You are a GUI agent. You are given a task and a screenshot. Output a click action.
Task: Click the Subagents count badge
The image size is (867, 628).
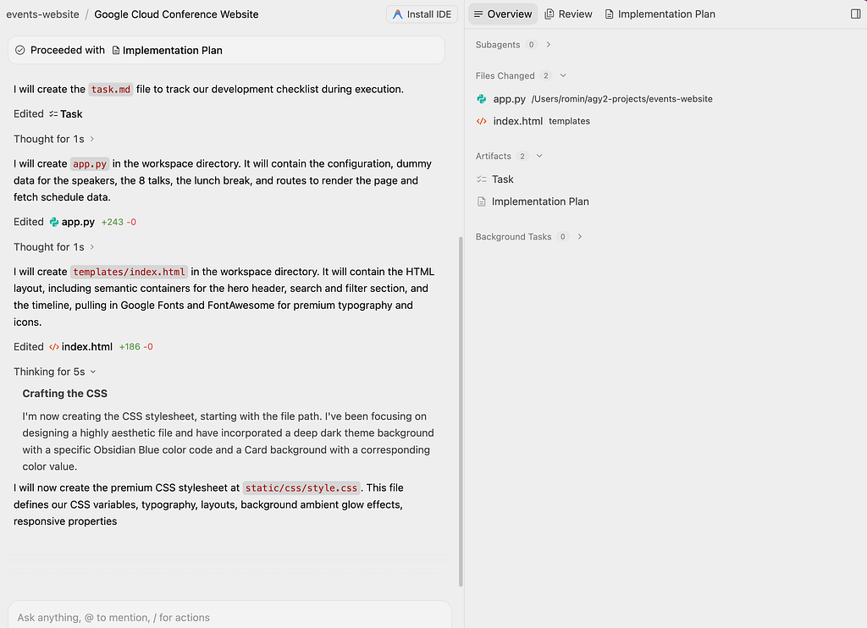[532, 45]
